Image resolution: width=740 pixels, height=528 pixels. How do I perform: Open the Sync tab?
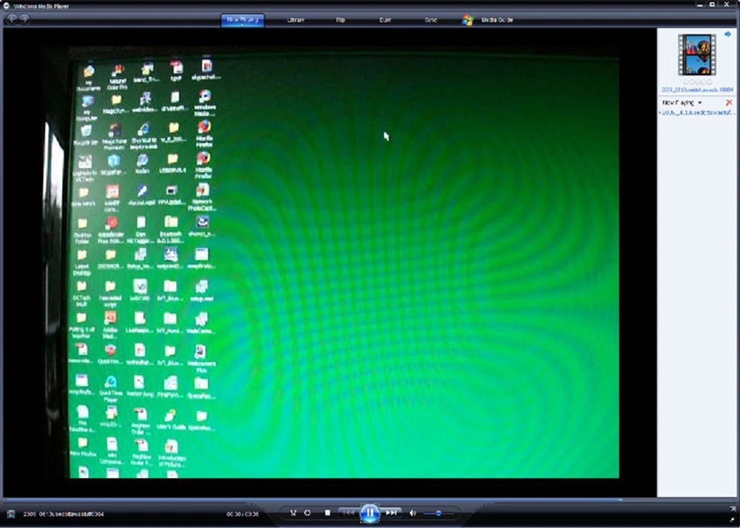click(x=430, y=20)
